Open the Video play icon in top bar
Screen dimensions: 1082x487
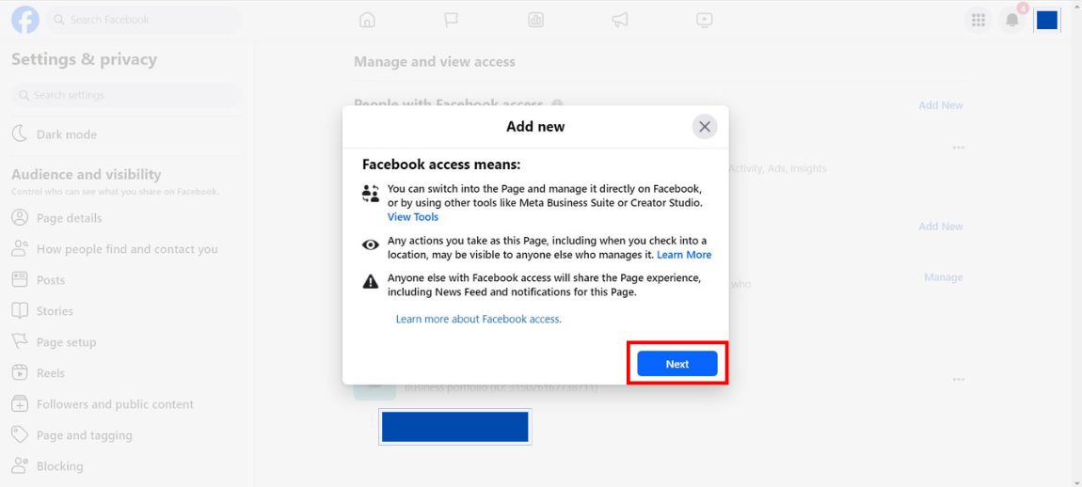coord(704,20)
